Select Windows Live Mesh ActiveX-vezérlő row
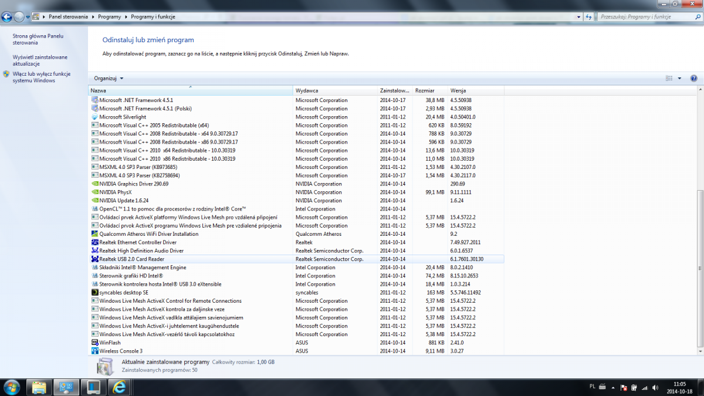The width and height of the screenshot is (704, 396). pos(296,334)
